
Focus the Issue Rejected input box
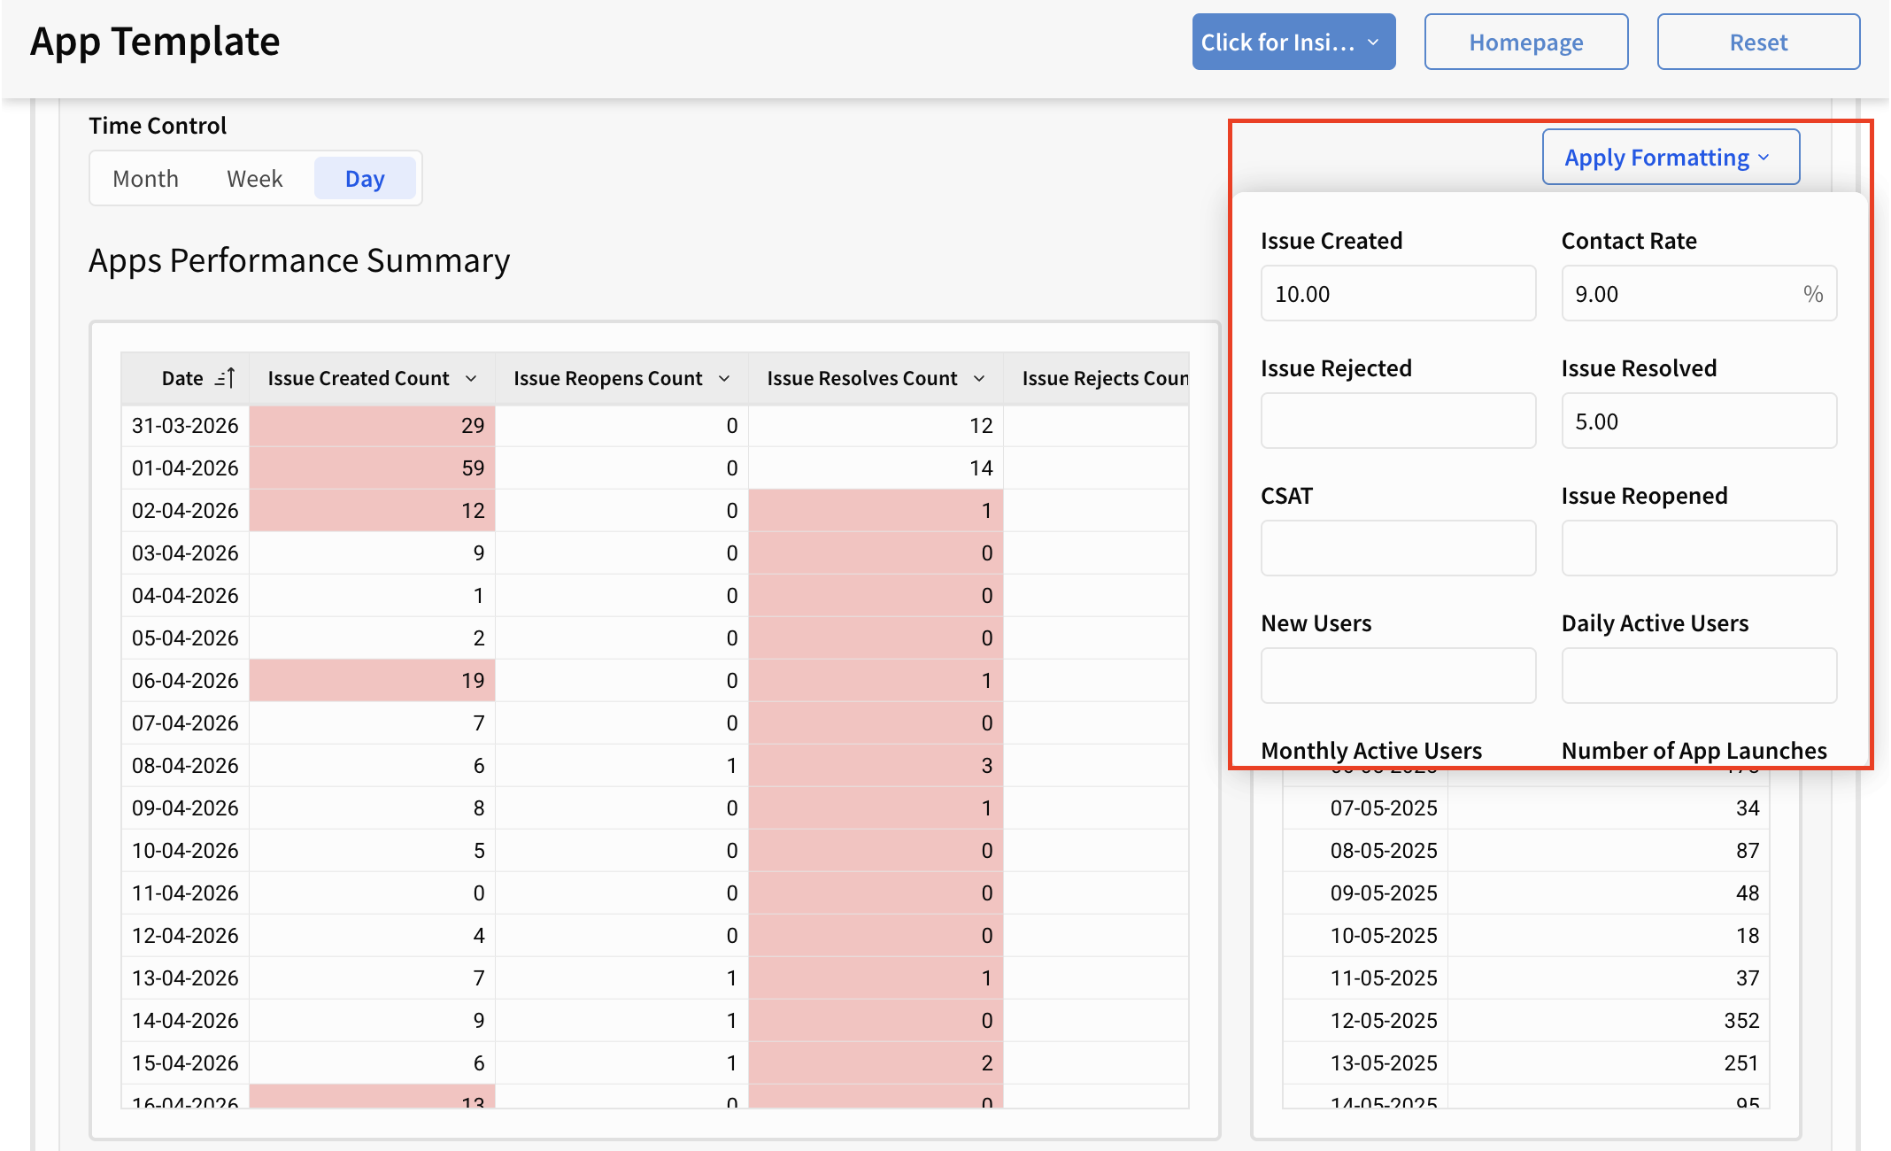[x=1398, y=421]
